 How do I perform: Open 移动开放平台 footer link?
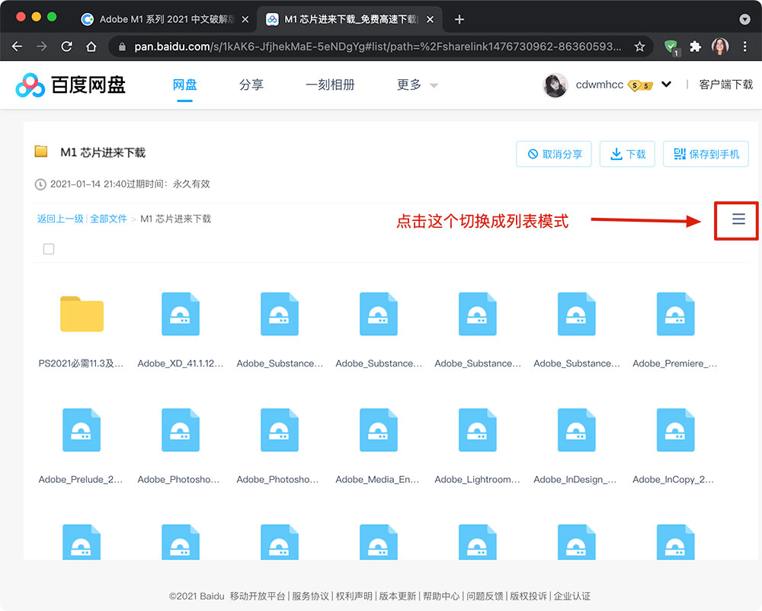point(258,596)
